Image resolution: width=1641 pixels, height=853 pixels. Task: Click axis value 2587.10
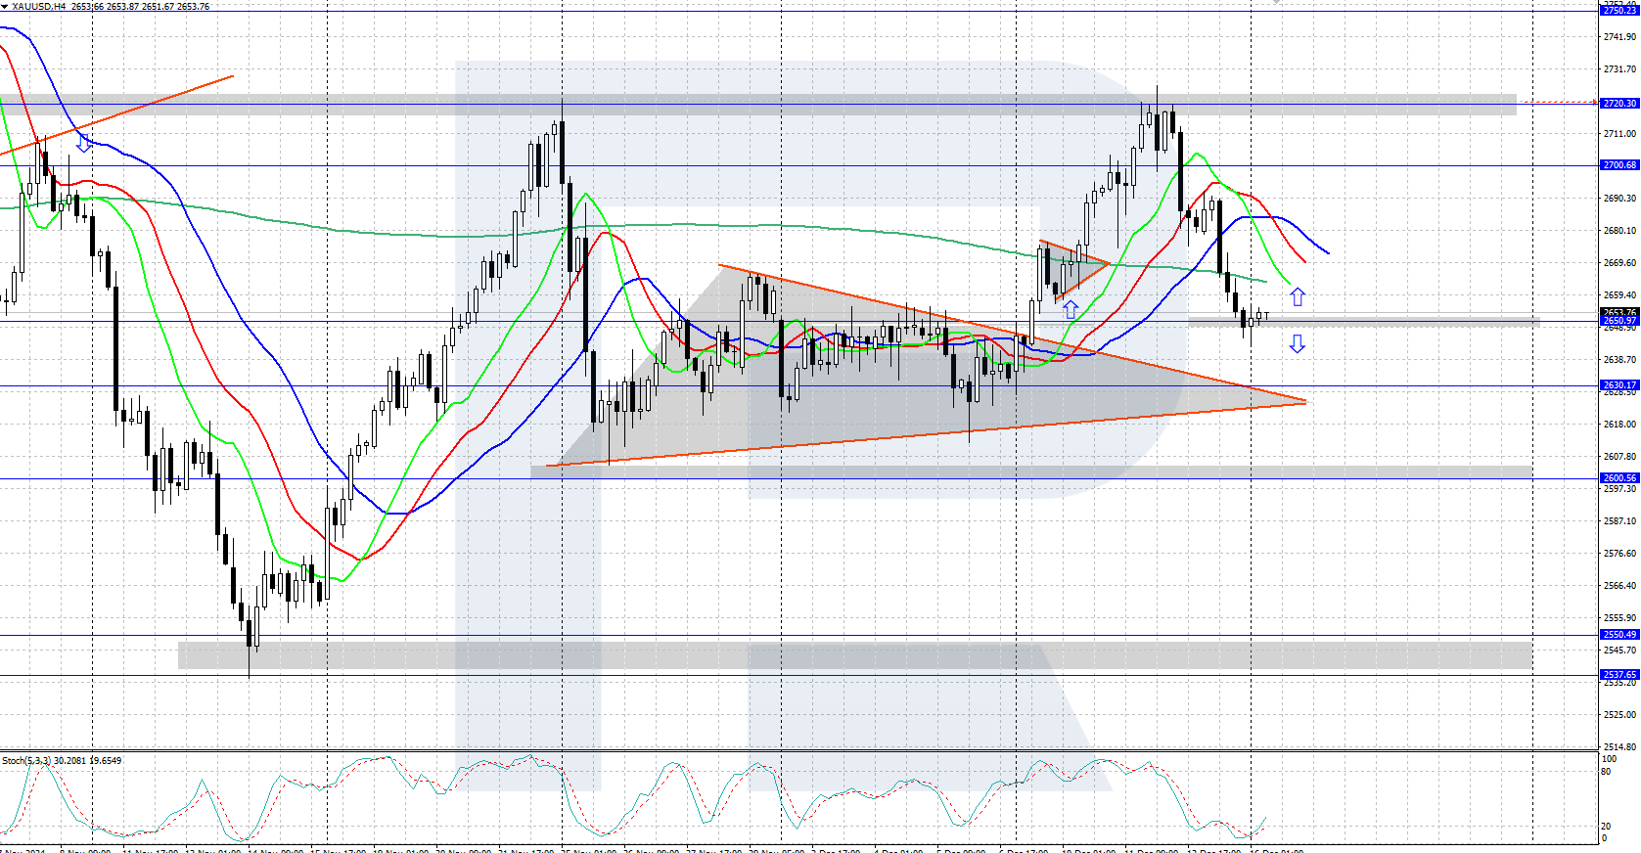1619,521
